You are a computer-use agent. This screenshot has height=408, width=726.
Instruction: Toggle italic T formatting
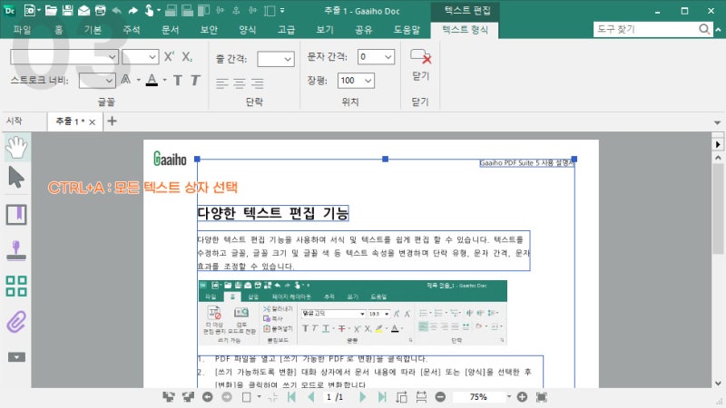point(195,80)
